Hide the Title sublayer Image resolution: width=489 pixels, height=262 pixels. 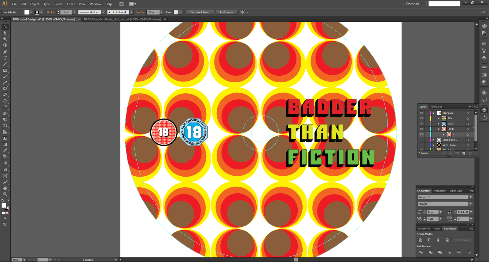(x=421, y=118)
